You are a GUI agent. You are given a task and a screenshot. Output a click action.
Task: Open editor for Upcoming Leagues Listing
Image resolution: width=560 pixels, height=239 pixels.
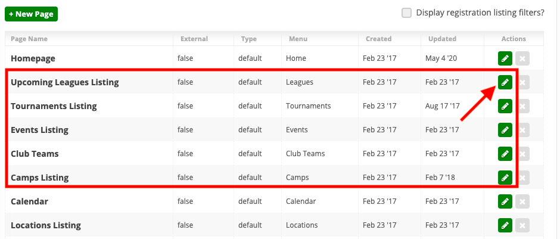point(505,82)
